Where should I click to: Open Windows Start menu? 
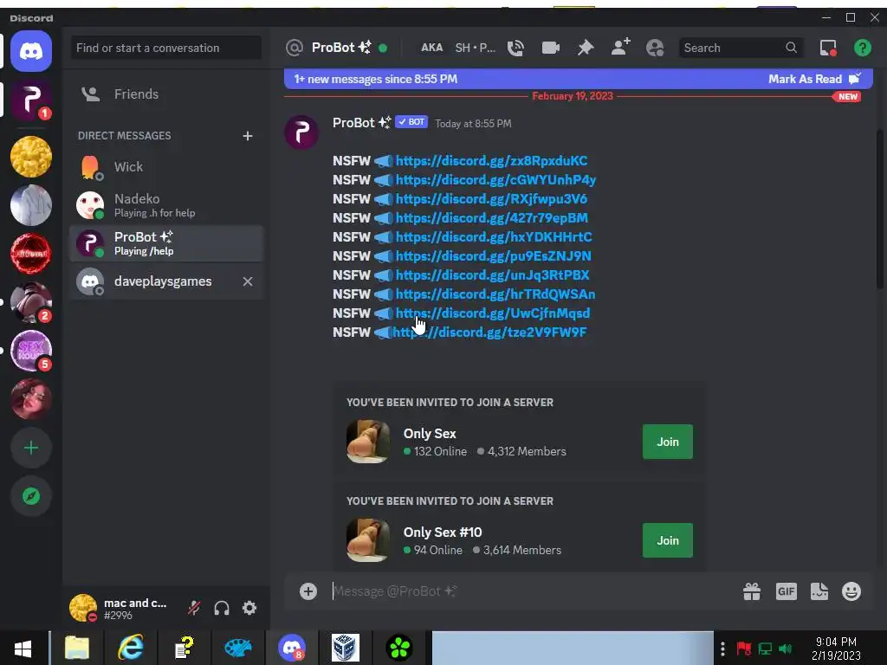pos(23,648)
